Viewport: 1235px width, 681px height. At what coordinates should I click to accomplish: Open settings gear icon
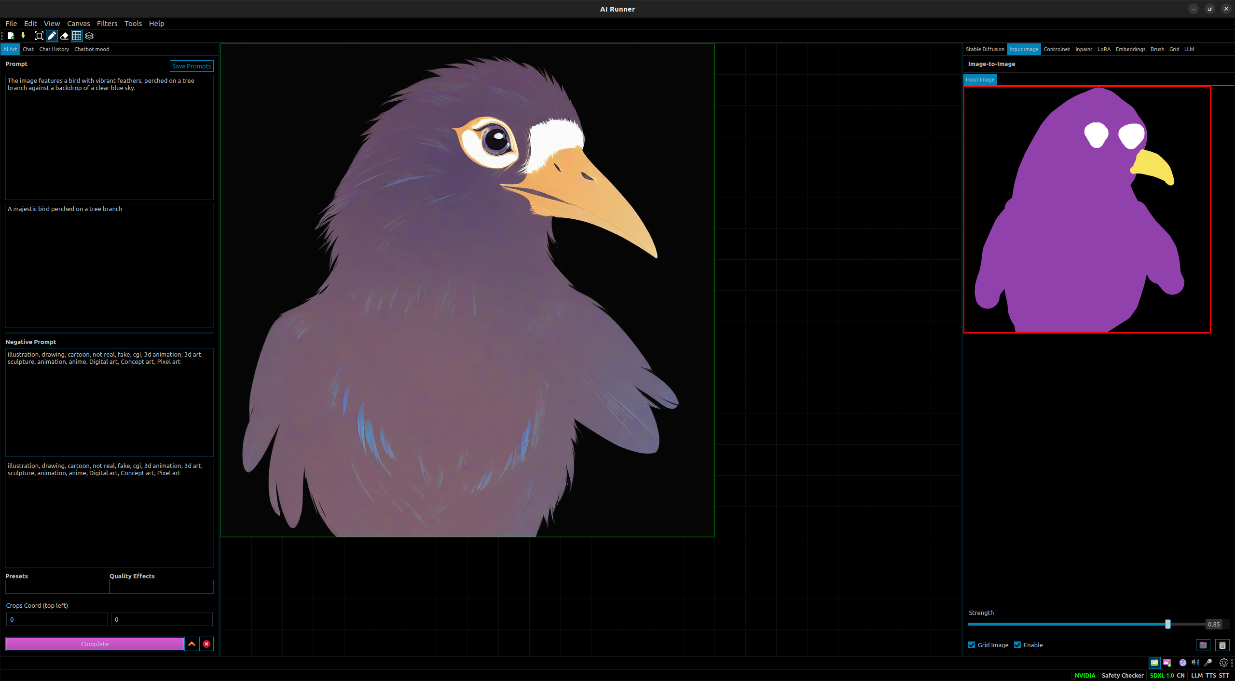[x=1224, y=663]
